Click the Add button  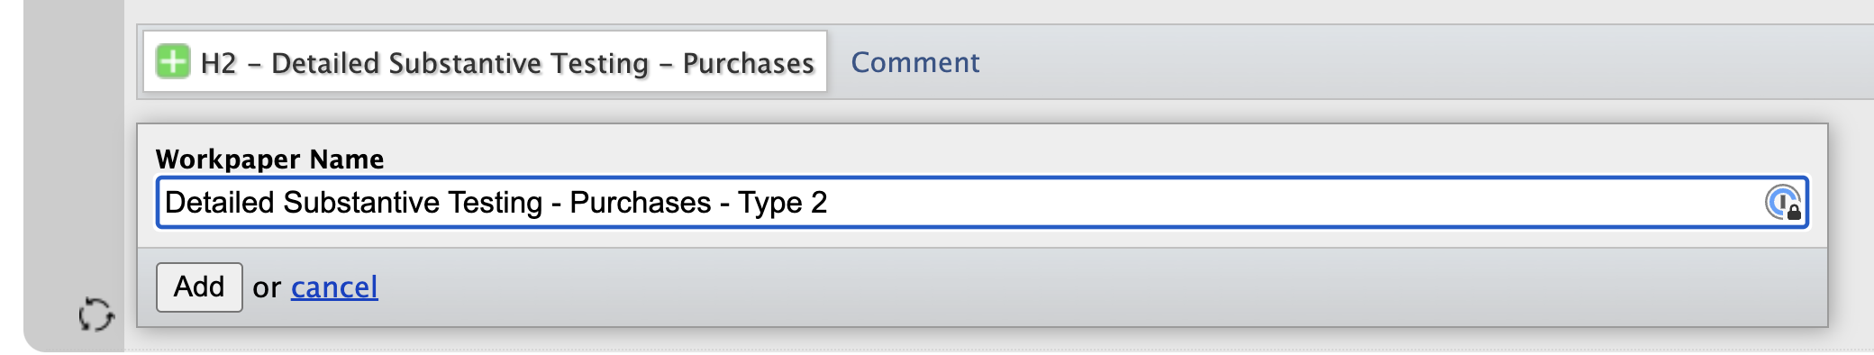click(x=199, y=287)
